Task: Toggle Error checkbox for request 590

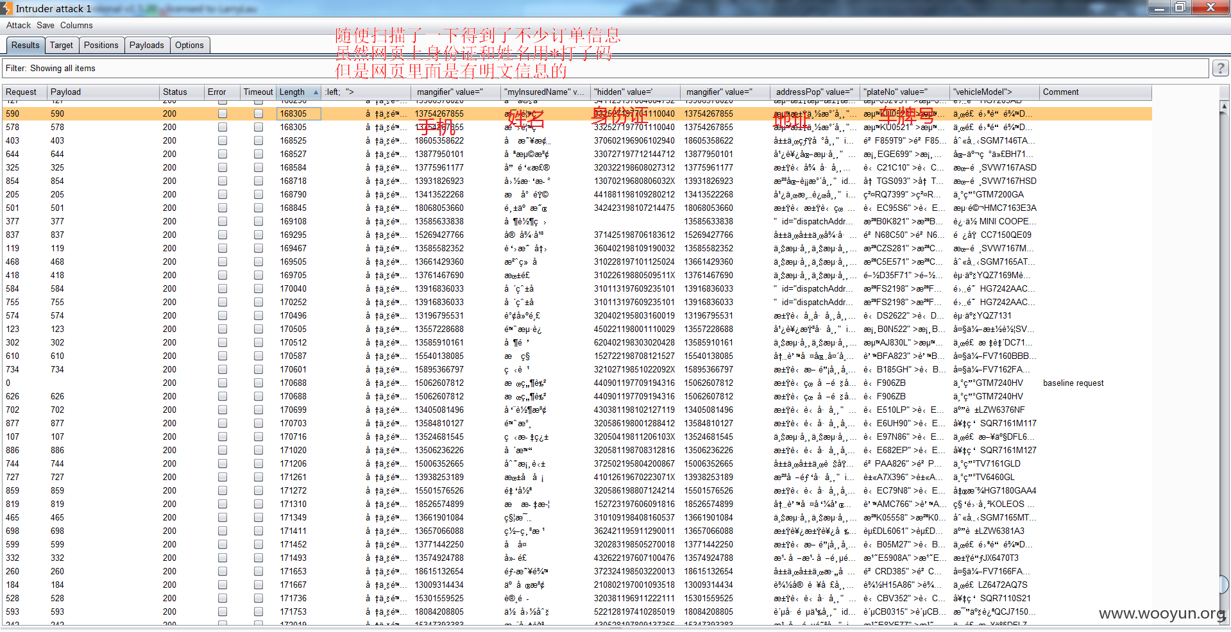Action: 223,113
